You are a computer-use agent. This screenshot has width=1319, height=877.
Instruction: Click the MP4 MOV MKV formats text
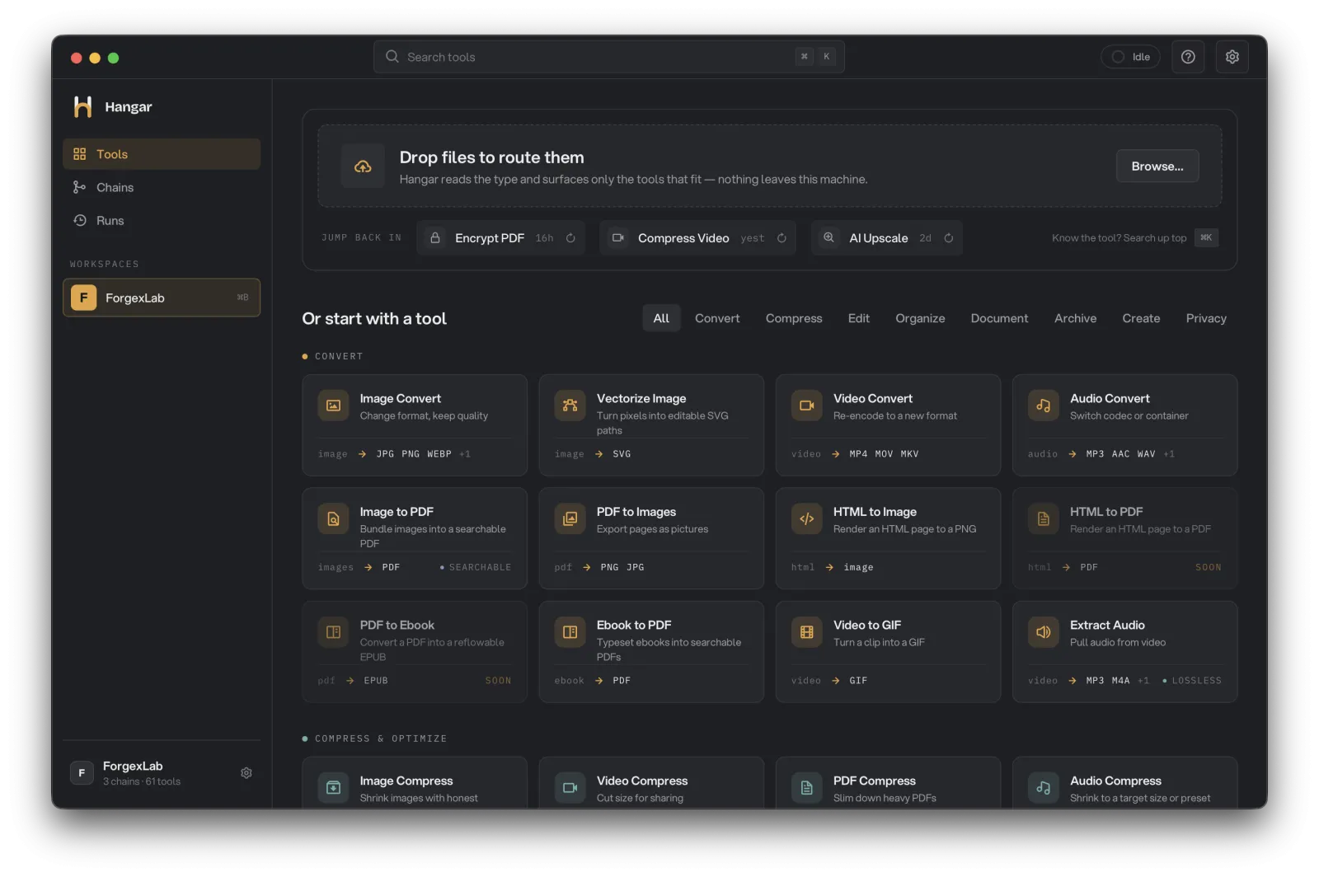[884, 454]
